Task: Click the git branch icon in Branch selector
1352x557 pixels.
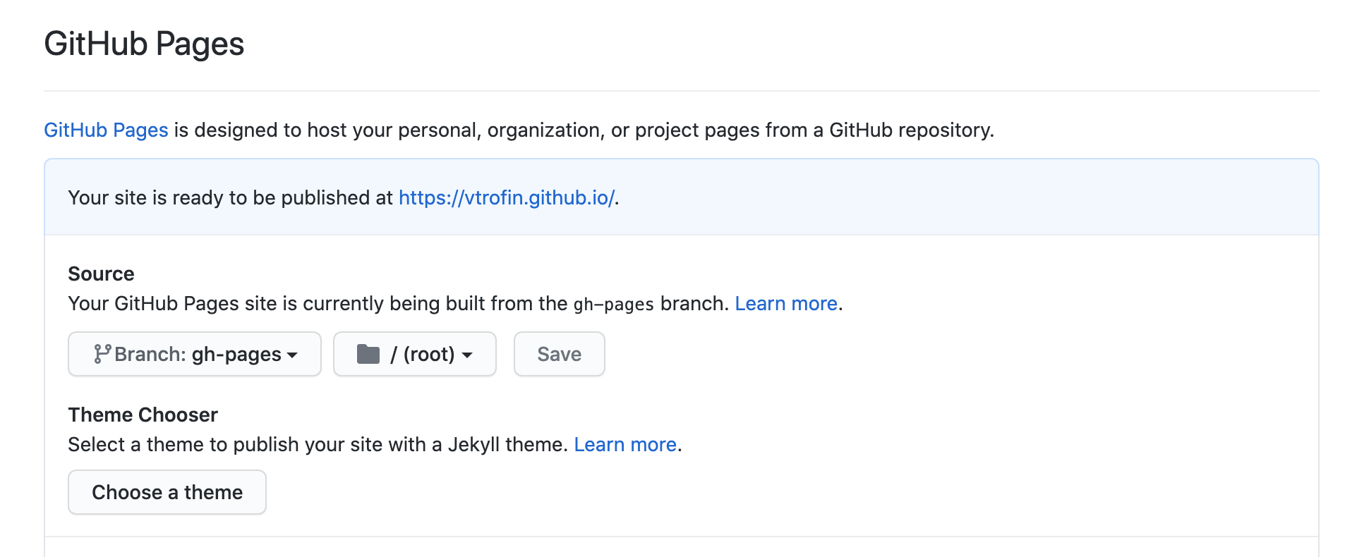Action: (x=102, y=354)
